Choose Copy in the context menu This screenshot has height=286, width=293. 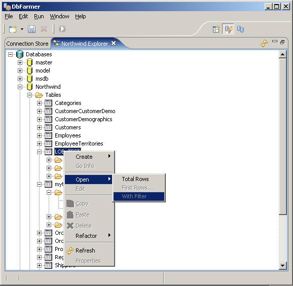[x=89, y=203]
